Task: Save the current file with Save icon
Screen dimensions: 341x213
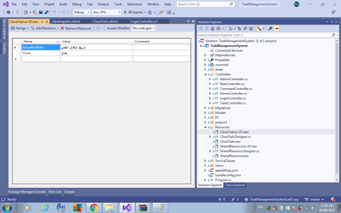Action: [x=41, y=12]
